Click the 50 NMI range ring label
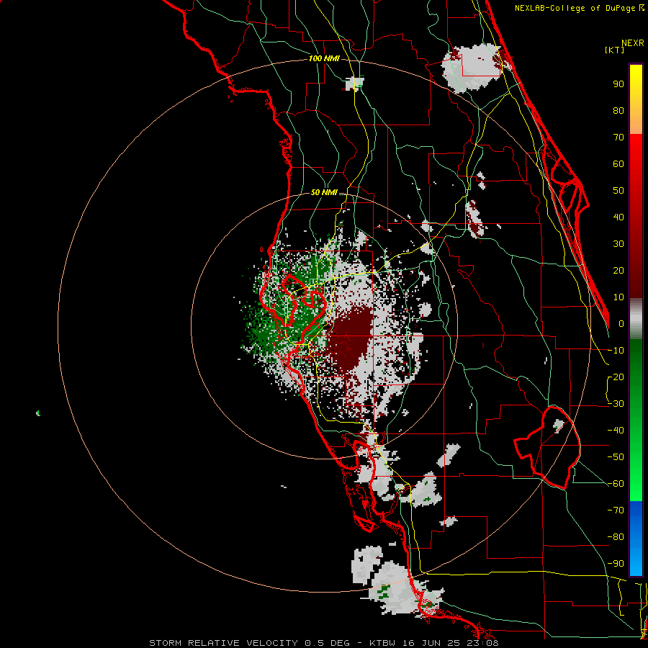Image resolution: width=648 pixels, height=648 pixels. (324, 192)
